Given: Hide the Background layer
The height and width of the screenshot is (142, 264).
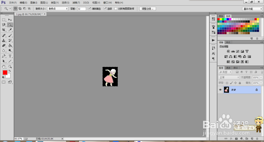Looking at the screenshot, I should point(220,90).
